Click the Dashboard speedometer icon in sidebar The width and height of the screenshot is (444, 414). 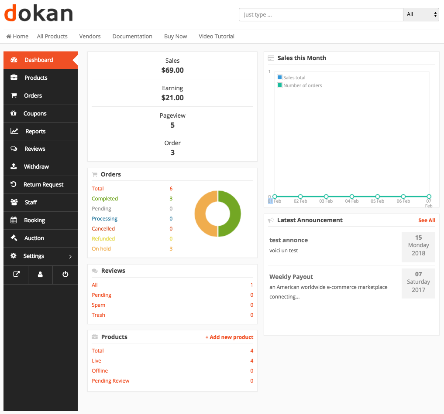click(14, 60)
